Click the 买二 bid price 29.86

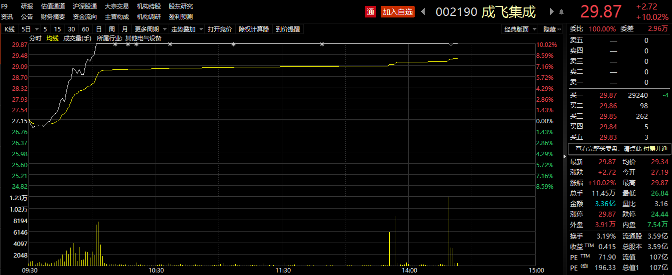coord(609,105)
